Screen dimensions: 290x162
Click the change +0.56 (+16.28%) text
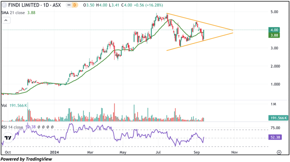[x=148, y=5]
